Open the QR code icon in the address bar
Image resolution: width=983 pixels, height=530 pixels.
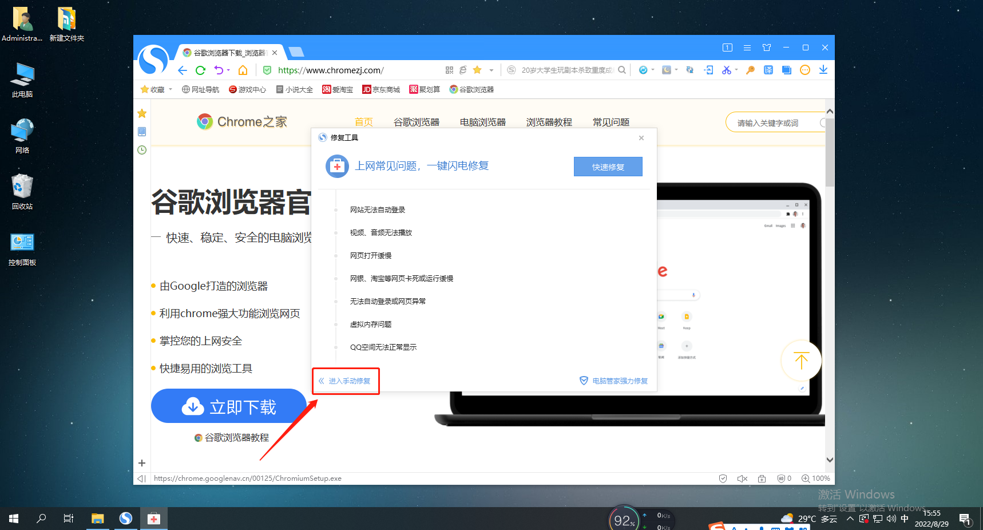[449, 70]
